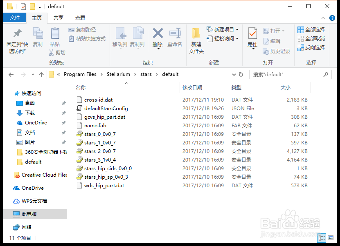
Task: Click the Forward navigation arrow
Action: (23, 75)
